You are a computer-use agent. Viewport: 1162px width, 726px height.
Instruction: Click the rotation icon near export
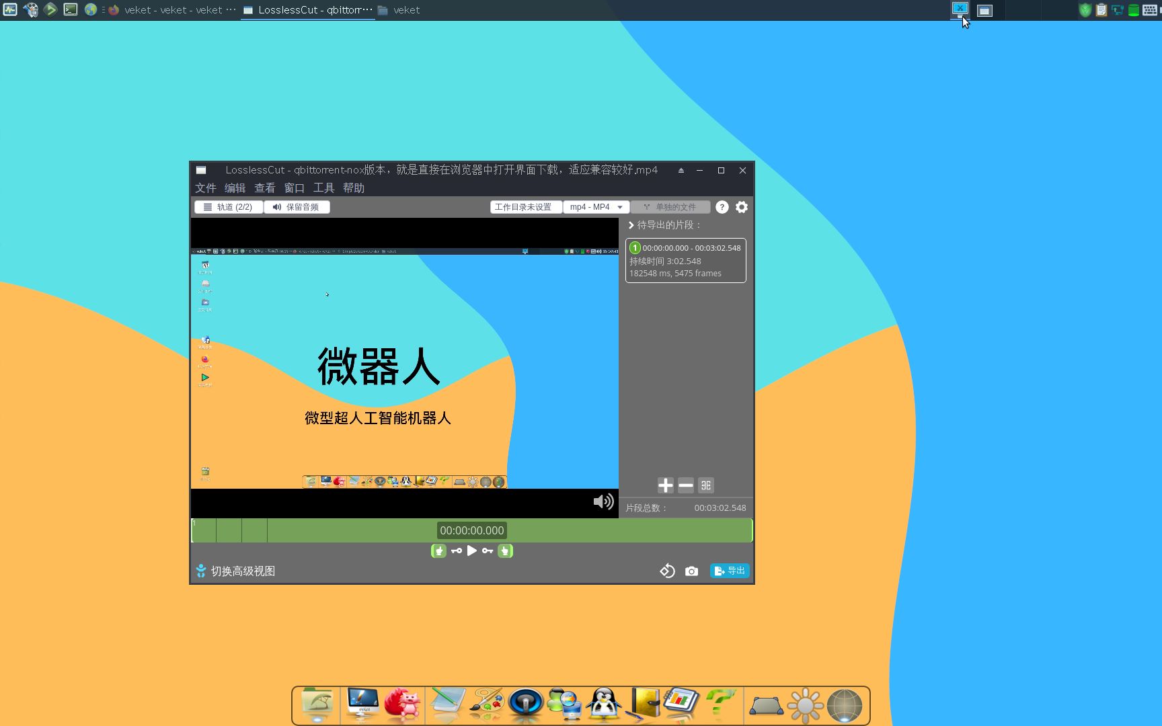click(667, 570)
